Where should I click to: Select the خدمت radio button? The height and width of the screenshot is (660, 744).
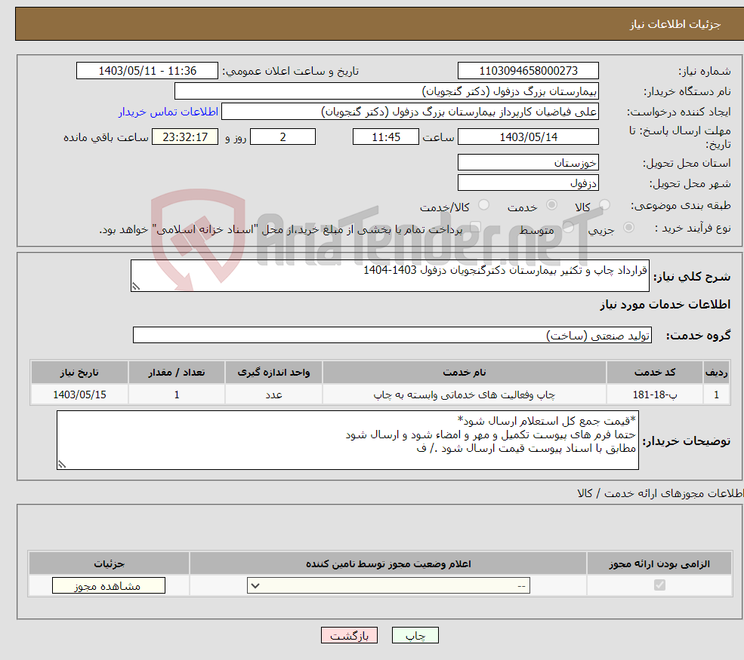tap(551, 205)
